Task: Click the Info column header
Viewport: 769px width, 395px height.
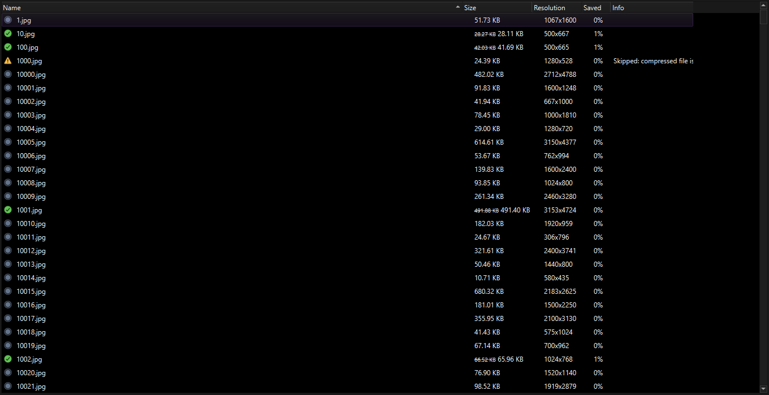Action: 617,7
